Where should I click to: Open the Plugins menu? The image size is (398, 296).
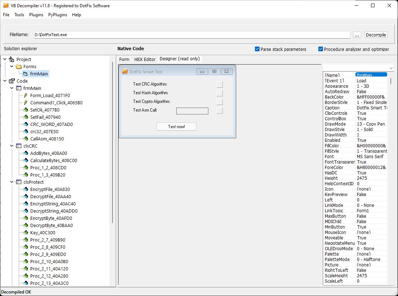pyautogui.click(x=36, y=15)
